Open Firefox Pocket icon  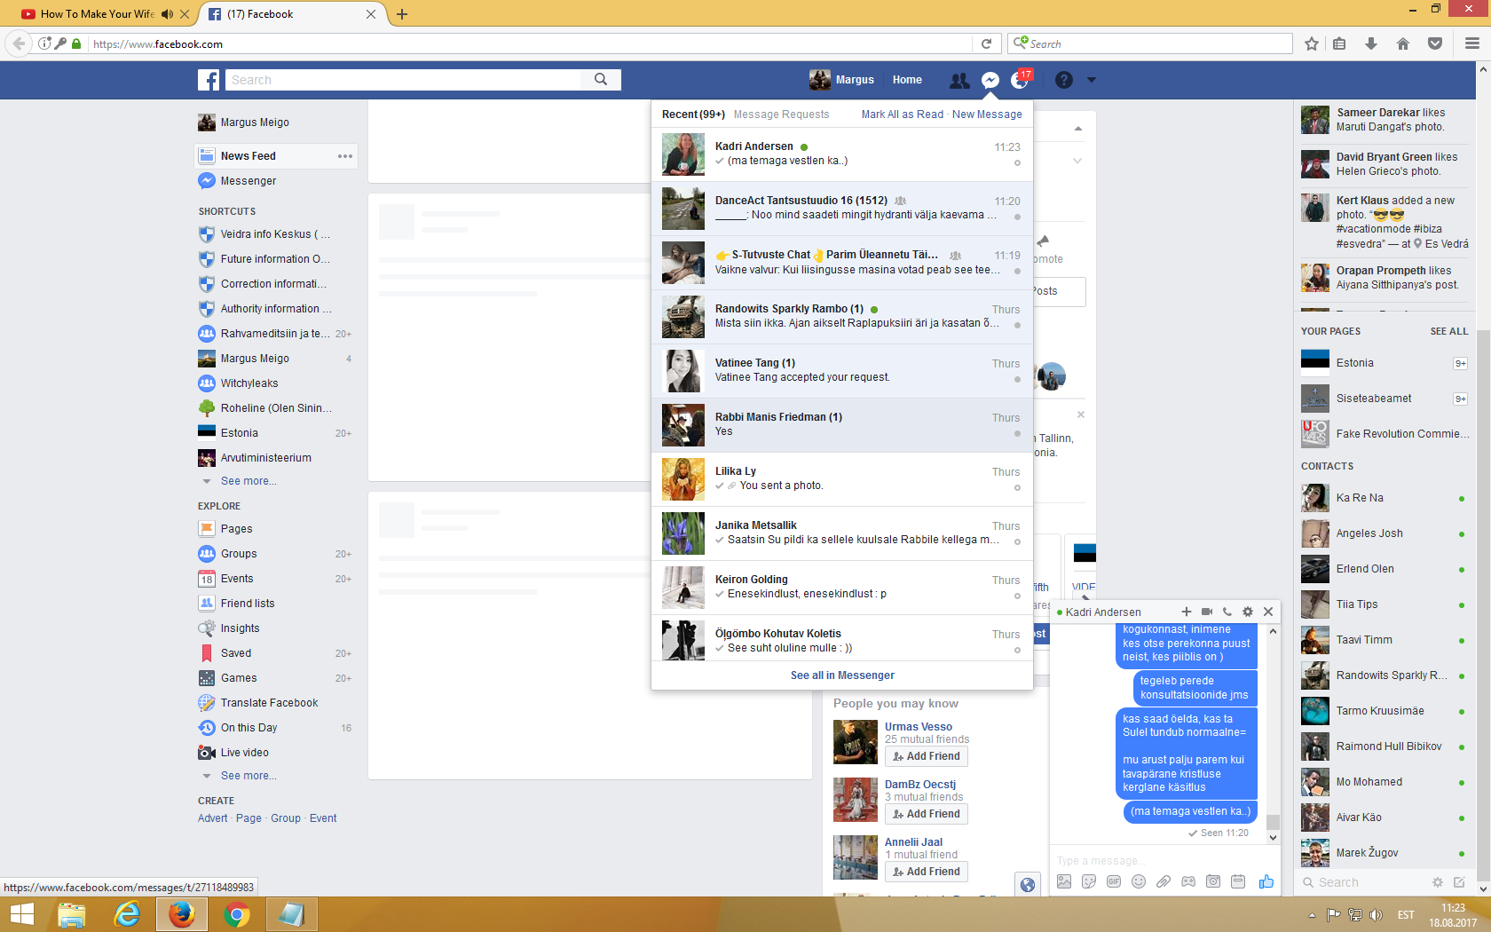coord(1435,43)
